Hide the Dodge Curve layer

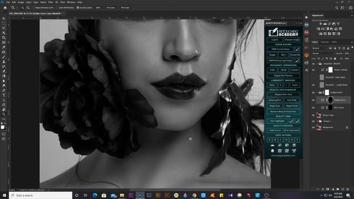click(313, 100)
